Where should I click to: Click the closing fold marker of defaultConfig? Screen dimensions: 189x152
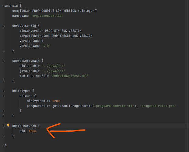click(3, 51)
